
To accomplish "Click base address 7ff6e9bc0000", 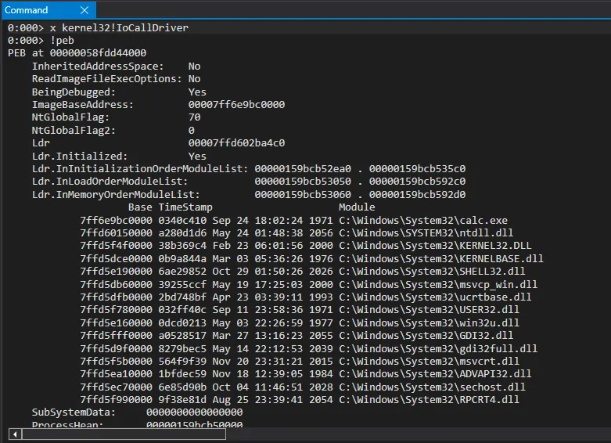I will 116,221.
